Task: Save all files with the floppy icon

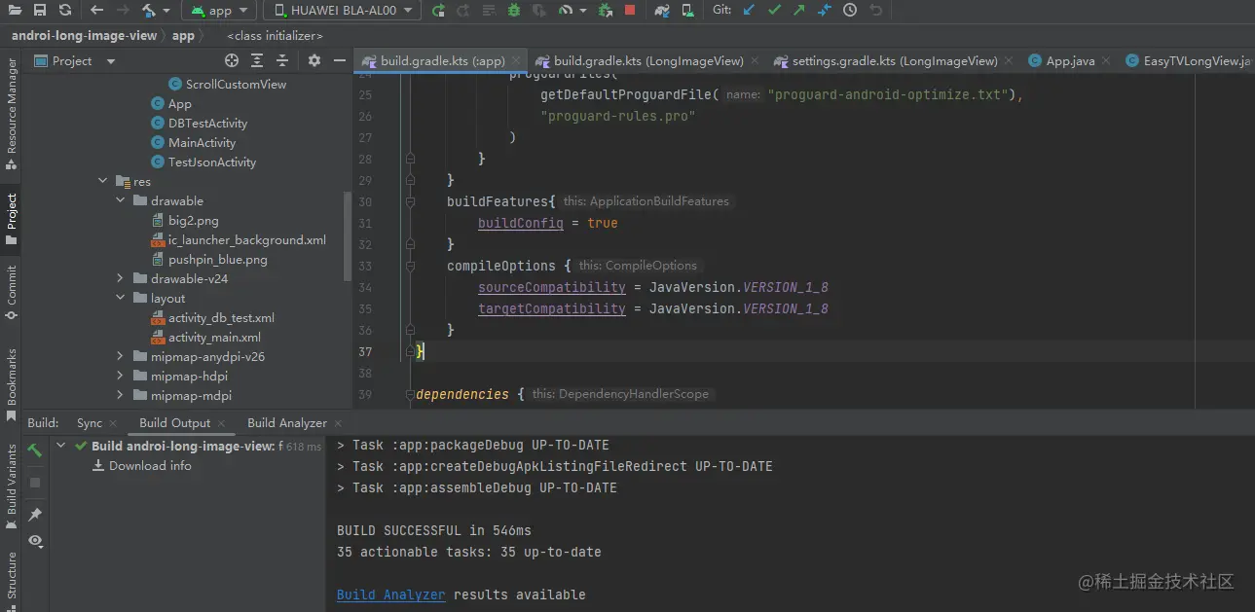Action: (x=40, y=10)
